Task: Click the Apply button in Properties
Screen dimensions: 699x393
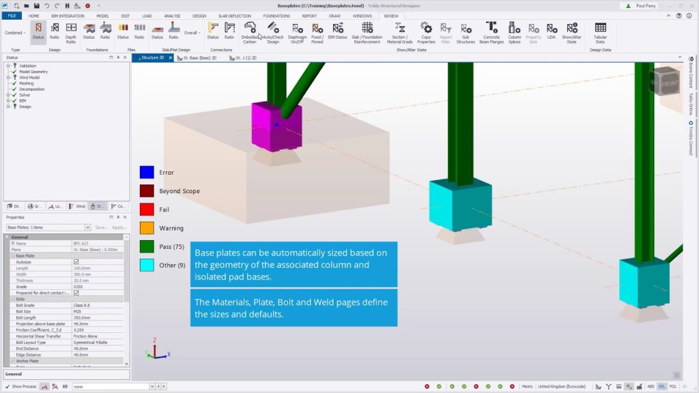Action: [x=120, y=227]
